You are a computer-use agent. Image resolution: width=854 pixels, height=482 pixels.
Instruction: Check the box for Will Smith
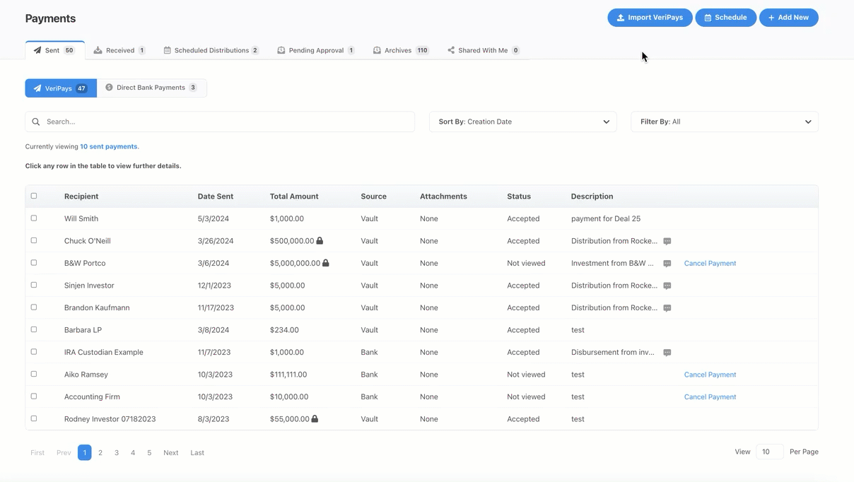(34, 218)
